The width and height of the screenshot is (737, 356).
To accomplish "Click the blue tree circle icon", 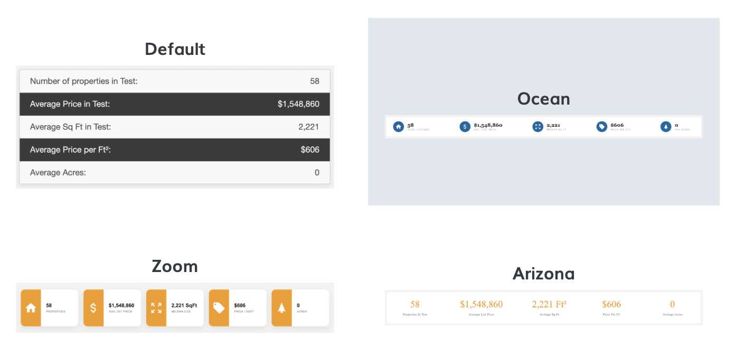I will click(666, 127).
